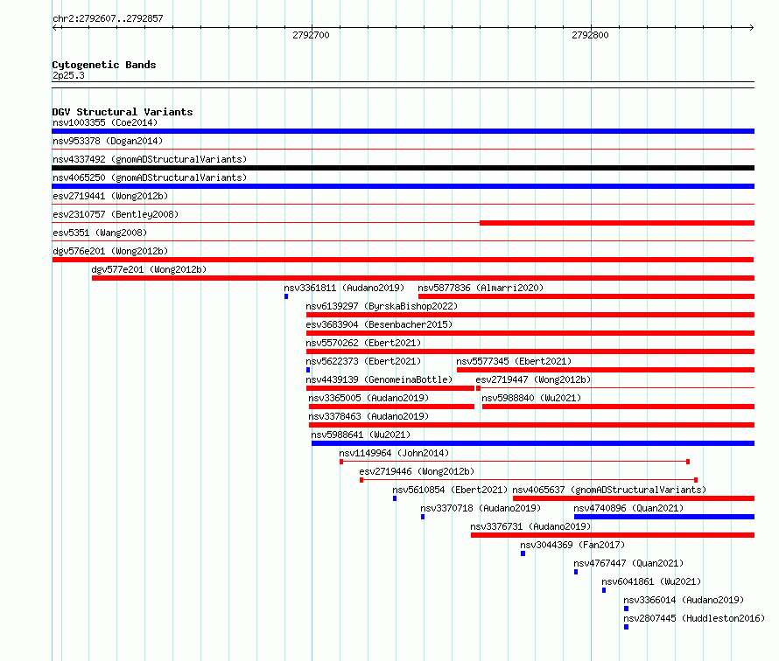Click nsv3366014 (Audano2019) label

click(x=684, y=600)
